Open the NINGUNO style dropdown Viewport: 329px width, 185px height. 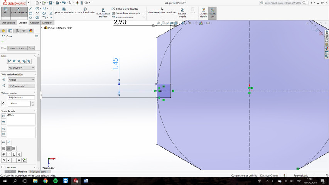21,68
